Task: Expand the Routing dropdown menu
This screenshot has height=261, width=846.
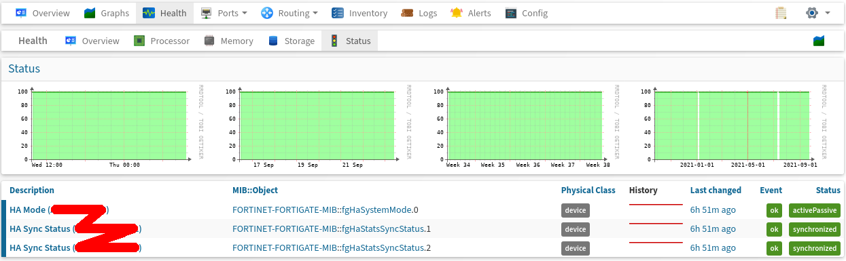Action: tap(289, 13)
